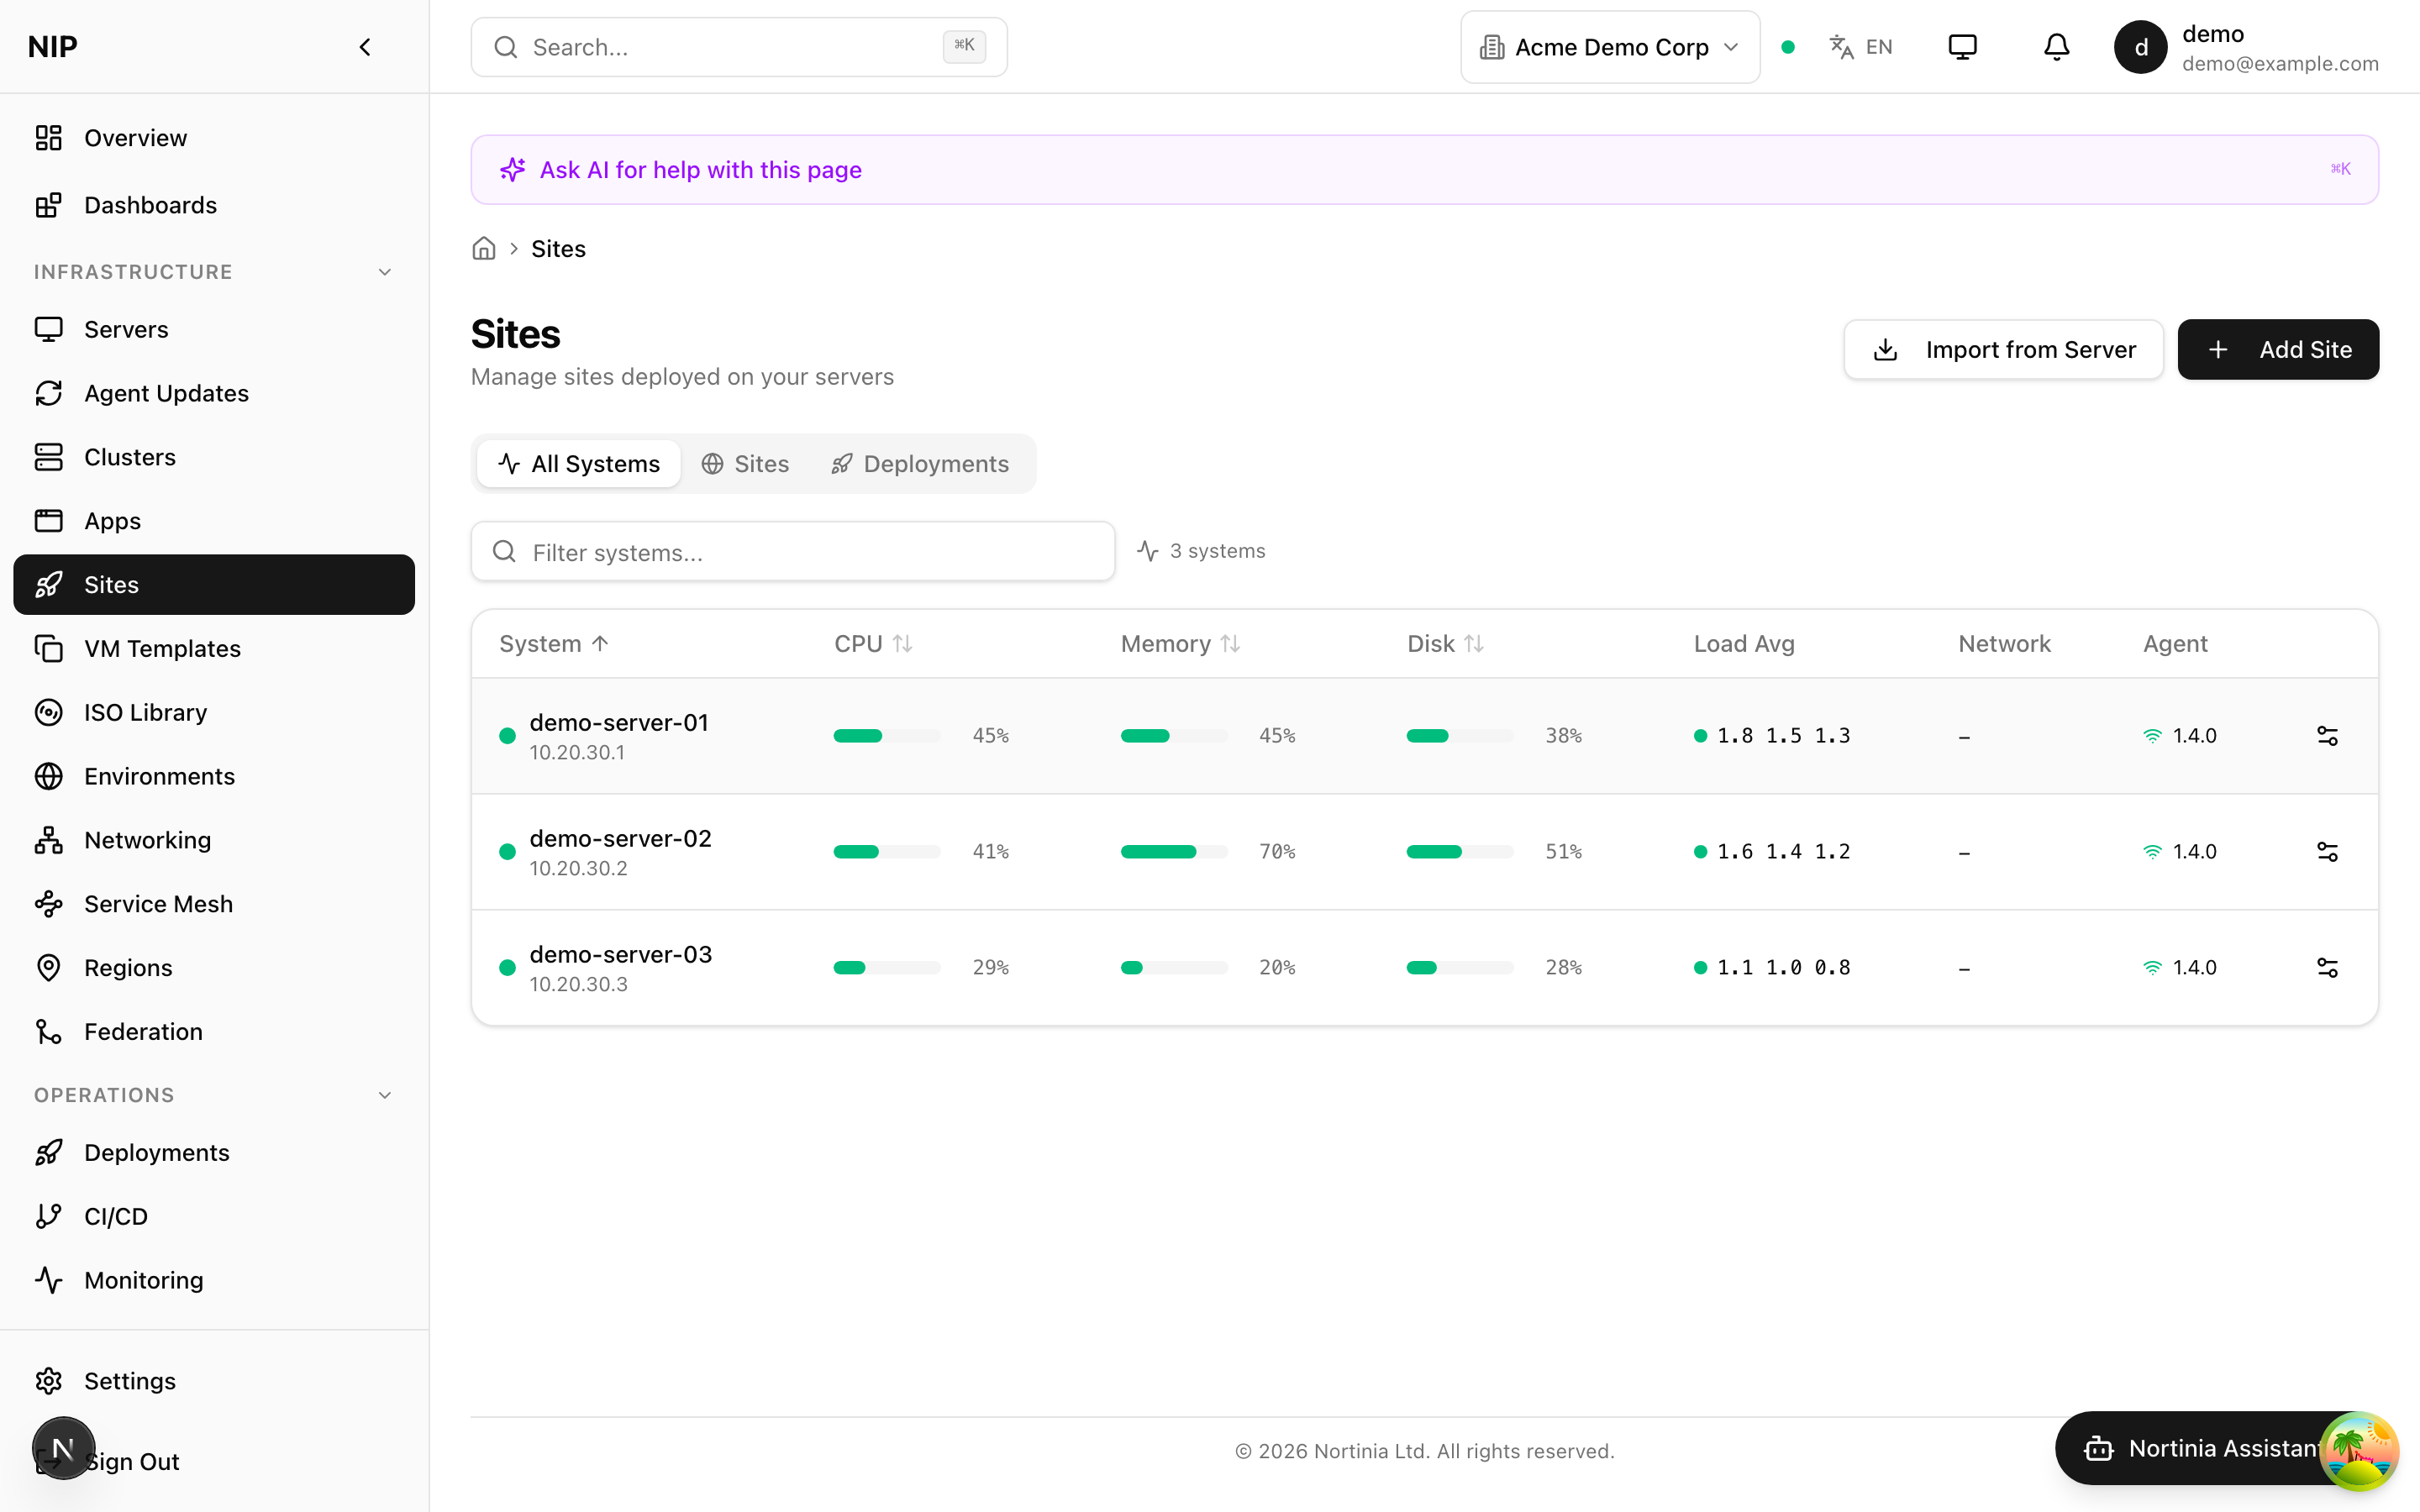
Task: Open settings for demo-server-01 row
Action: coord(2327,736)
